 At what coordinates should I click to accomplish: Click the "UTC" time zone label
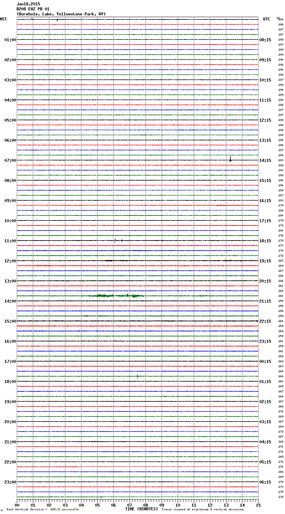267,19
